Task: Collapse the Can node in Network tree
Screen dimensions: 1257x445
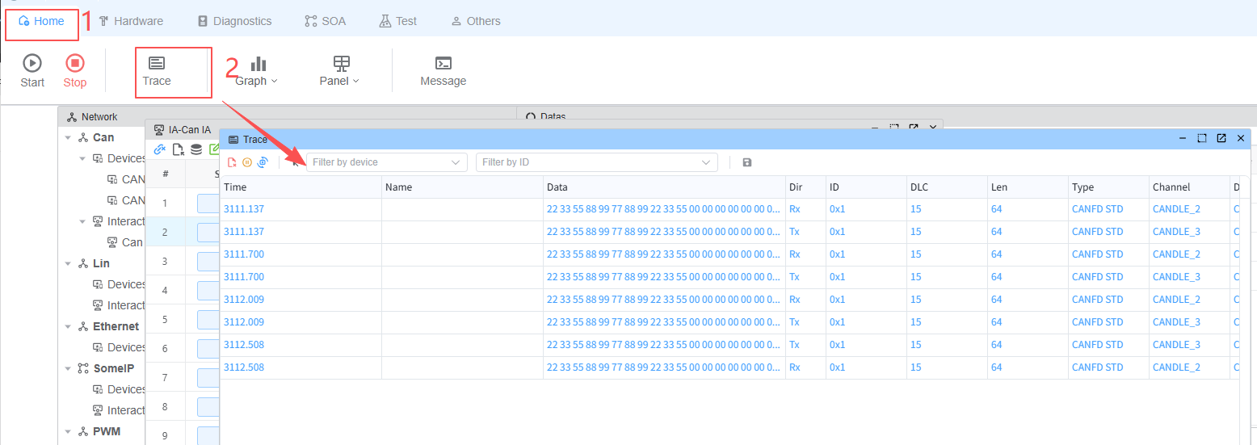Action: pyautogui.click(x=68, y=138)
